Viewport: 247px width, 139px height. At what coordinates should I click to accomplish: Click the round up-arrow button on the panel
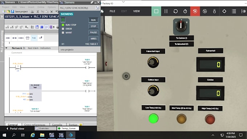(x=126, y=76)
